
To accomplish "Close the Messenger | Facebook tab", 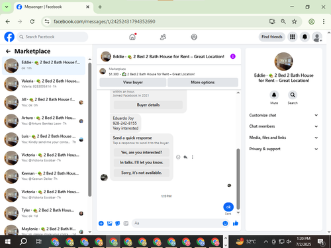I will coord(87,7).
